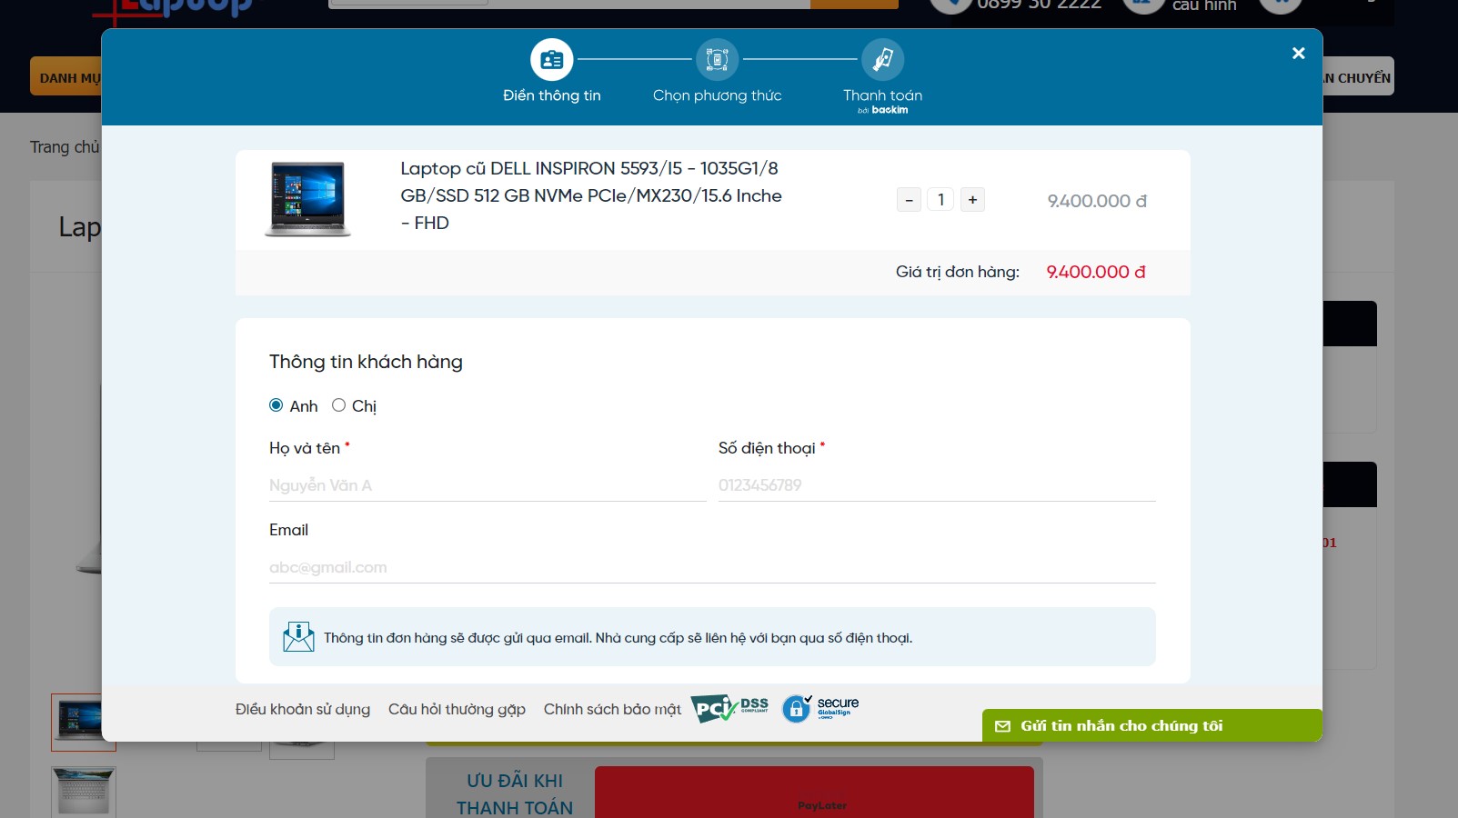Click the Số điện thoại input field
This screenshot has height=818, width=1458.
(937, 485)
